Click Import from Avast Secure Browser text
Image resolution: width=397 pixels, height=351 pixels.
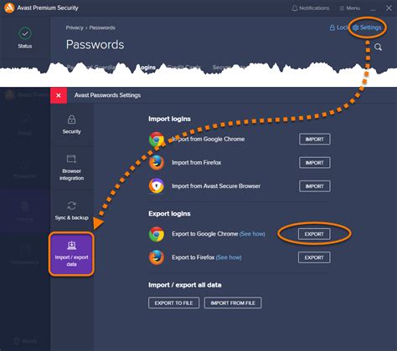tap(216, 186)
